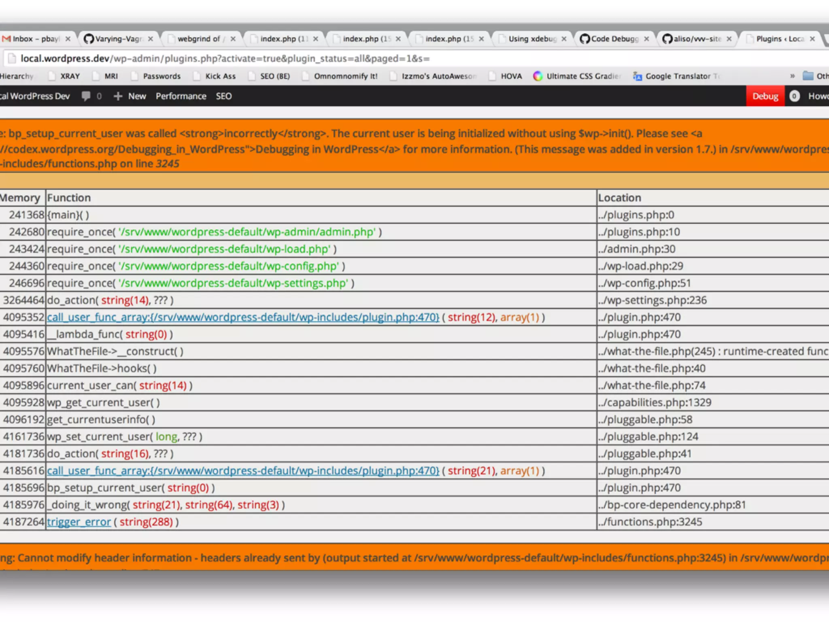Click the plus icon next to New
This screenshot has width=829, height=622.
coord(118,96)
